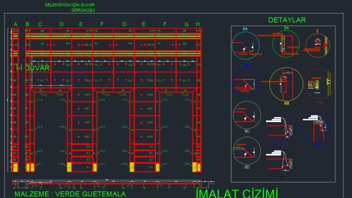Select the İMALAT ÇİZİMİ title text

click(x=237, y=194)
